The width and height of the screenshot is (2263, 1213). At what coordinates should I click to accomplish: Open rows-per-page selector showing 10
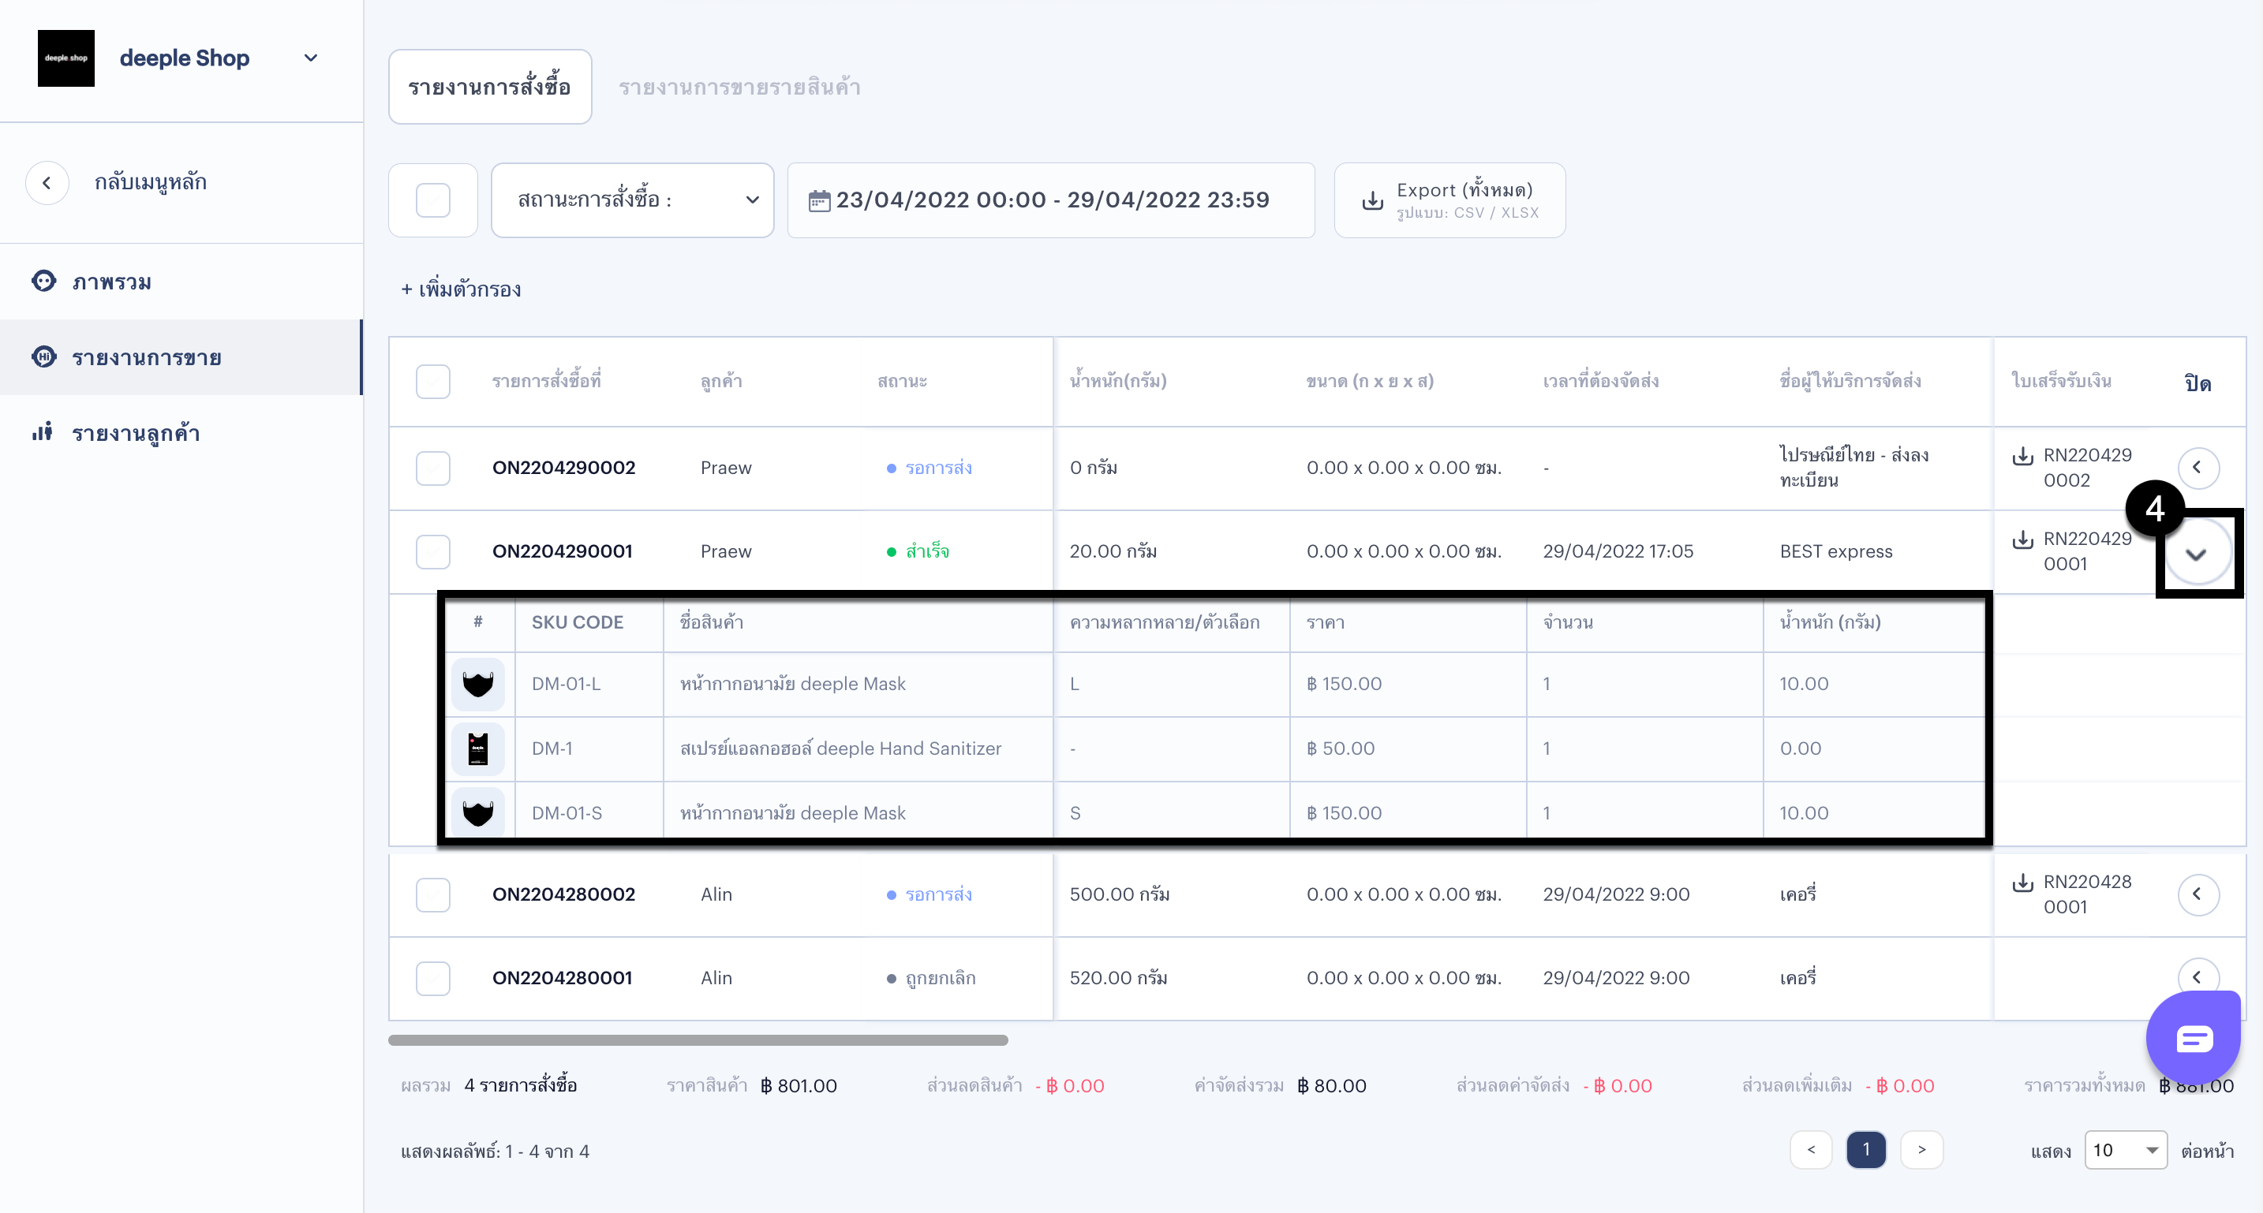click(2124, 1150)
